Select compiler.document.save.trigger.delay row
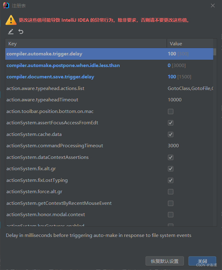222x270 pixels. click(x=109, y=77)
